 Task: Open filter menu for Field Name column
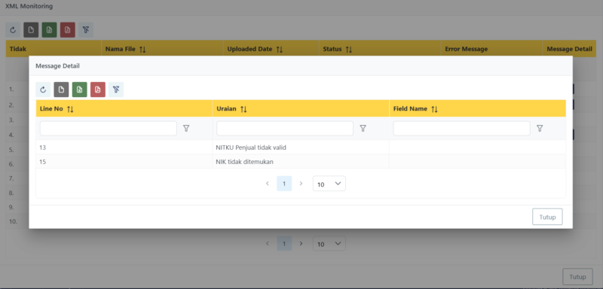pyautogui.click(x=540, y=129)
